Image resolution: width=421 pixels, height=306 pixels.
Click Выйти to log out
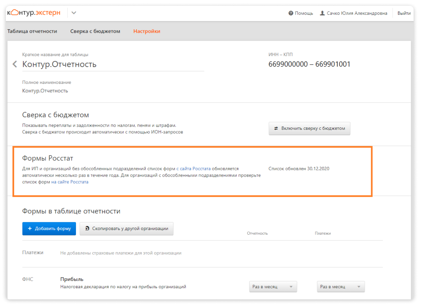click(x=404, y=13)
